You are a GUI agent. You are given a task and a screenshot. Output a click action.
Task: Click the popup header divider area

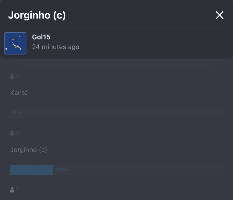[x=116, y=28]
